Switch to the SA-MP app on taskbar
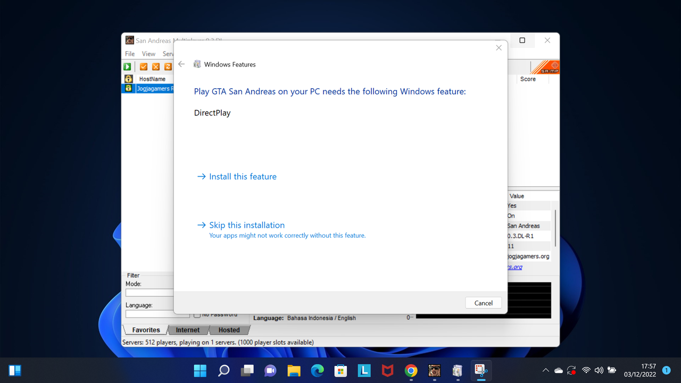The image size is (681, 383). [x=434, y=370]
